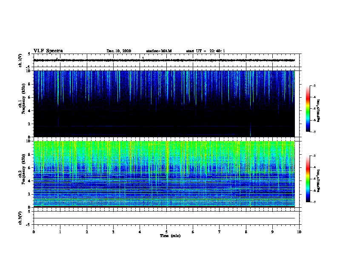Click the "start UT = 22:40: 1" text

[x=206, y=51]
